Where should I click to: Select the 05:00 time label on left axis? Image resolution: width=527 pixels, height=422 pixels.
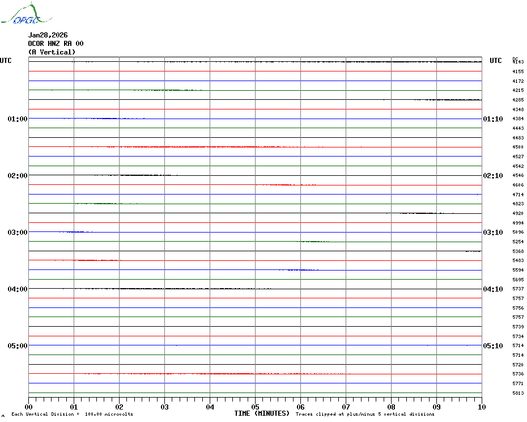(18, 346)
